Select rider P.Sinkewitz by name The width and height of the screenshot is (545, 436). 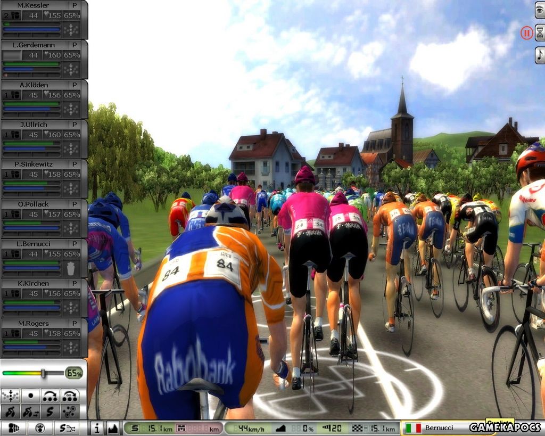34,164
